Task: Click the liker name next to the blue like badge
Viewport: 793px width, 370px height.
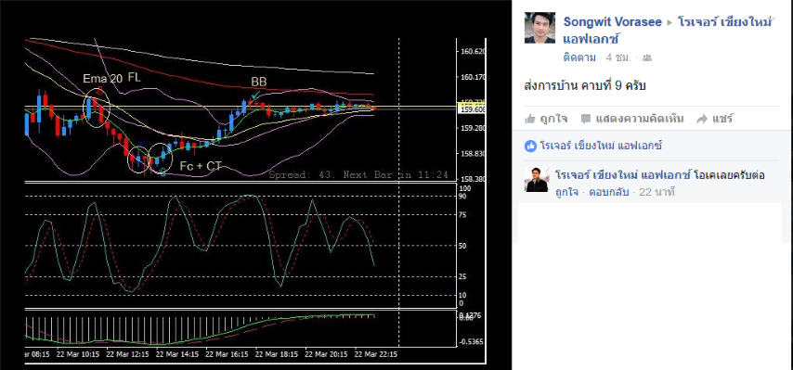Action: pyautogui.click(x=601, y=147)
